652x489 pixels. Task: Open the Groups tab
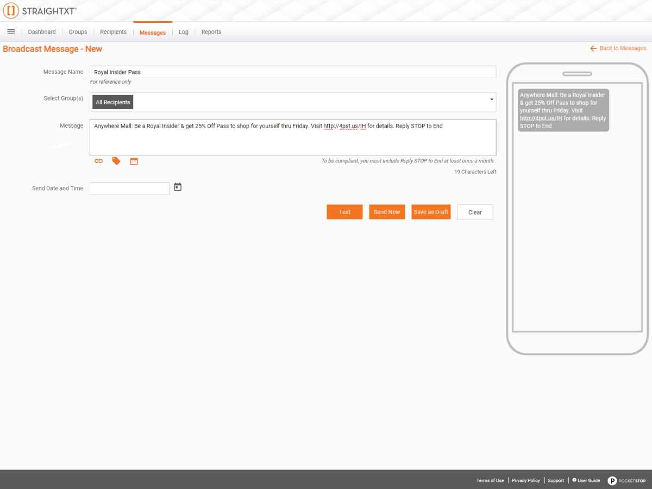78,32
